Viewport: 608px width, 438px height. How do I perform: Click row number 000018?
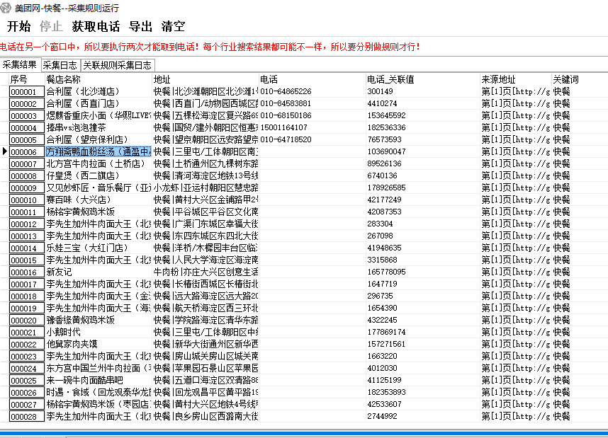tap(26, 296)
